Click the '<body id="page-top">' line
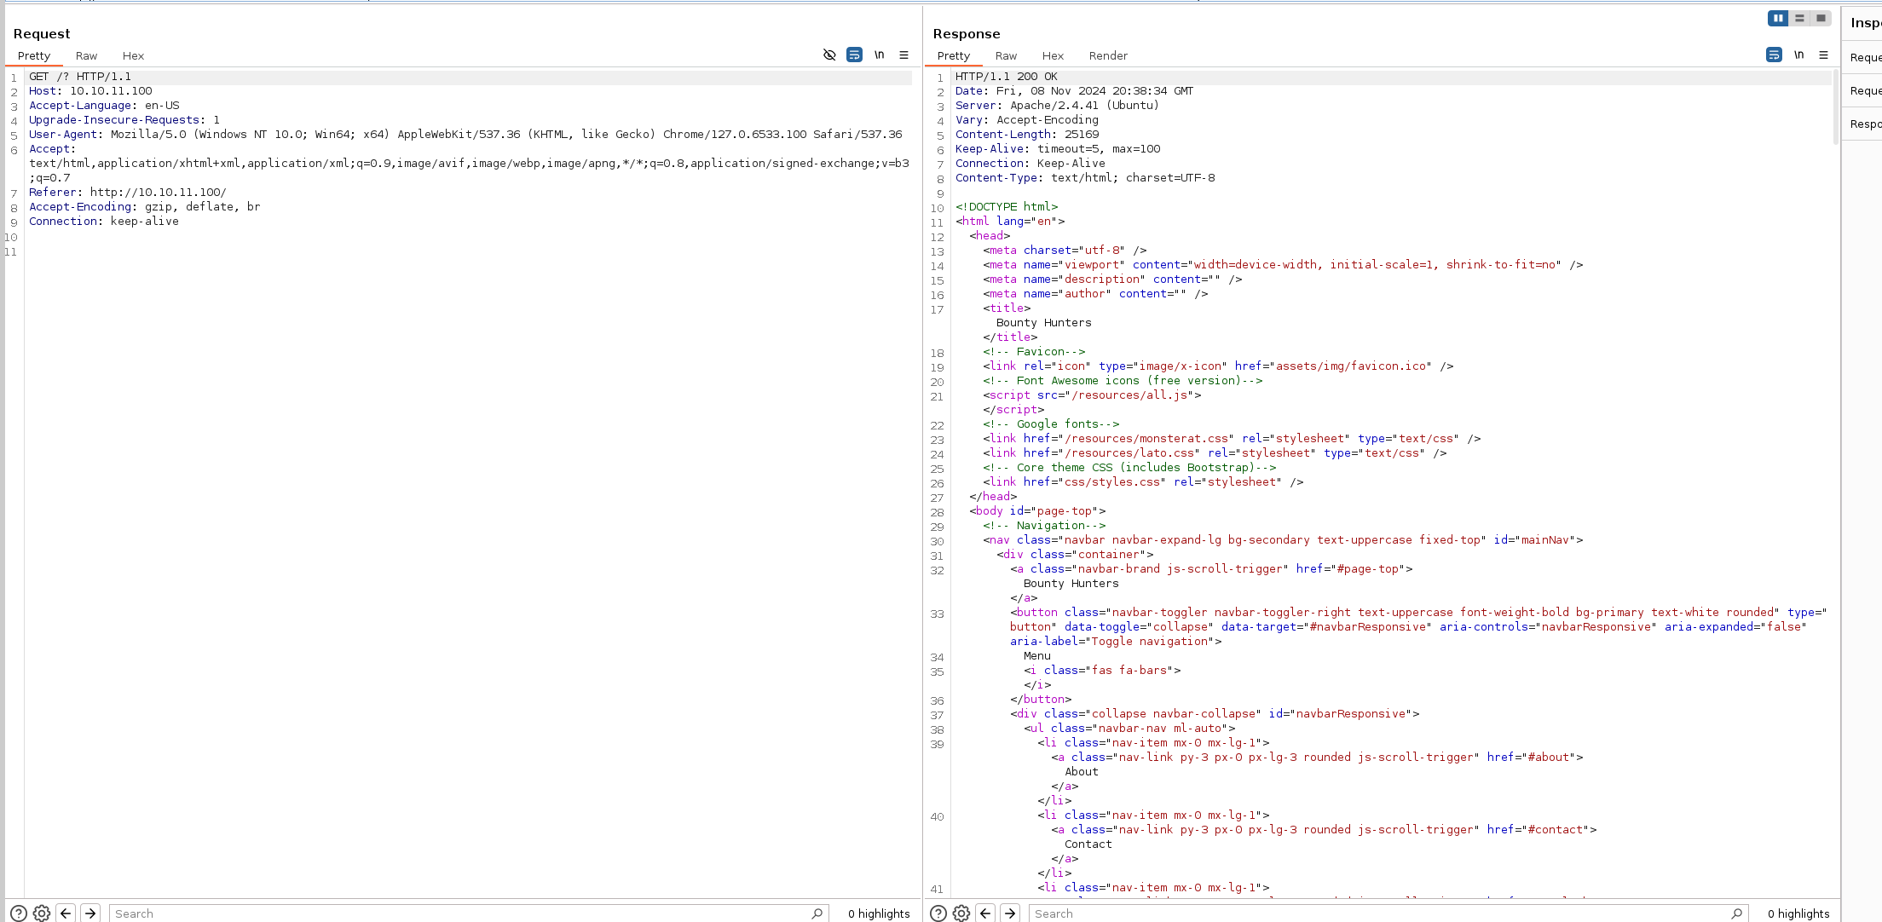Screen dimensions: 1882x922 click(1037, 511)
